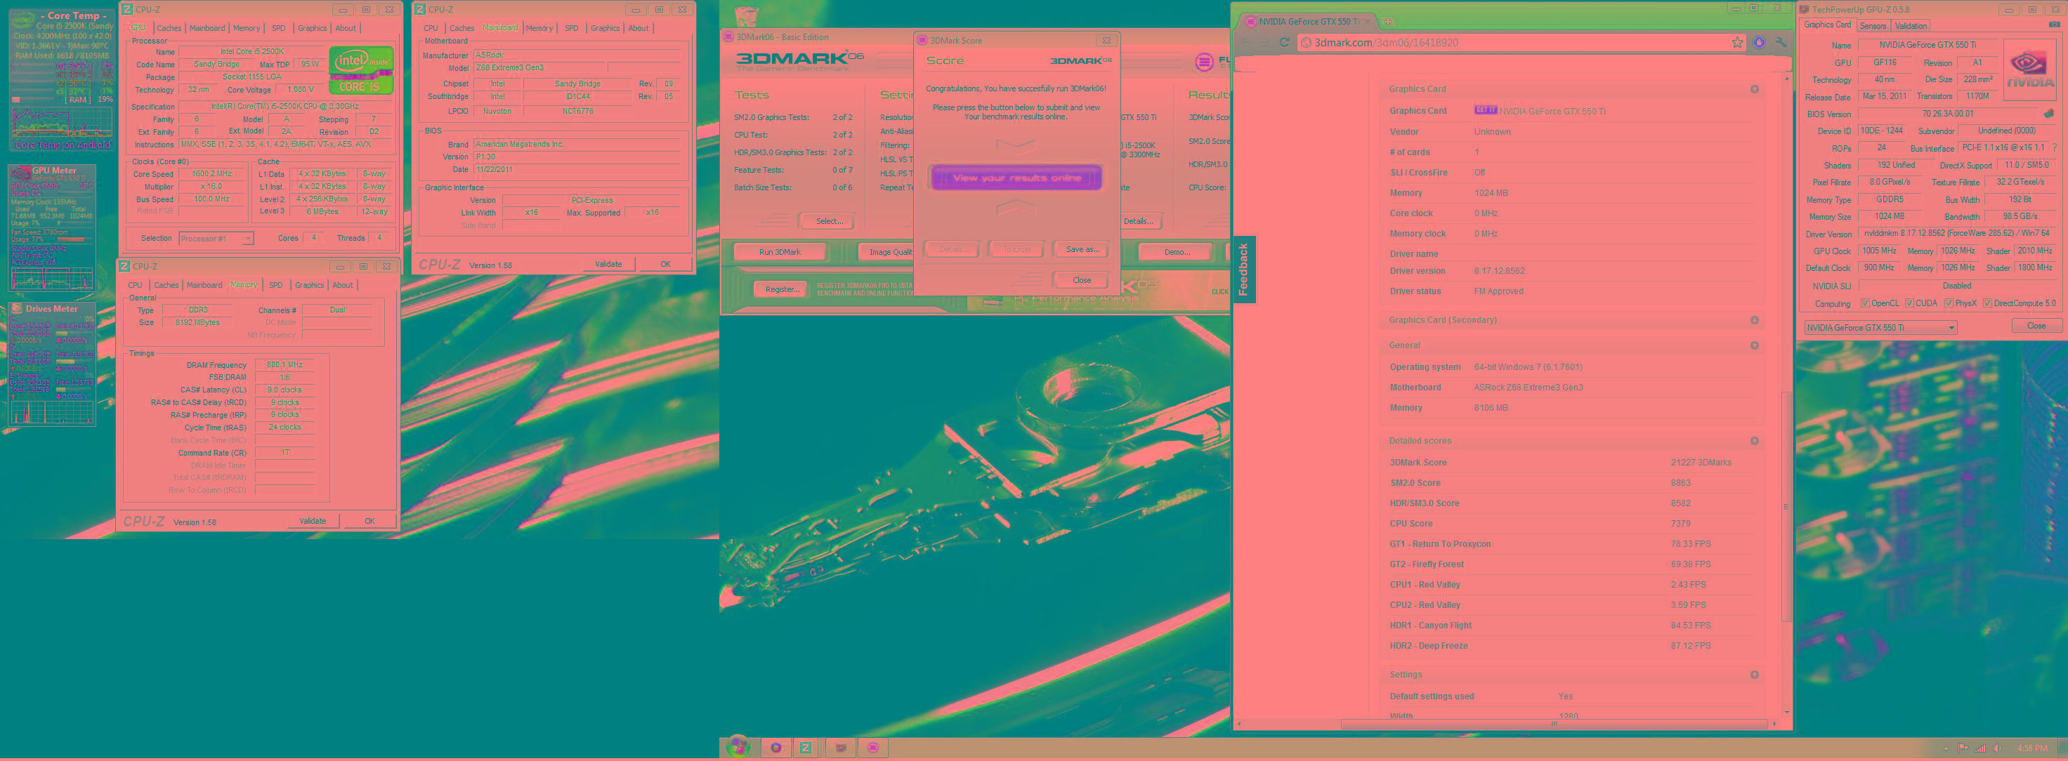This screenshot has width=2068, height=761.
Task: Click OK in CPU-Z mainboard window
Action: coord(665,264)
